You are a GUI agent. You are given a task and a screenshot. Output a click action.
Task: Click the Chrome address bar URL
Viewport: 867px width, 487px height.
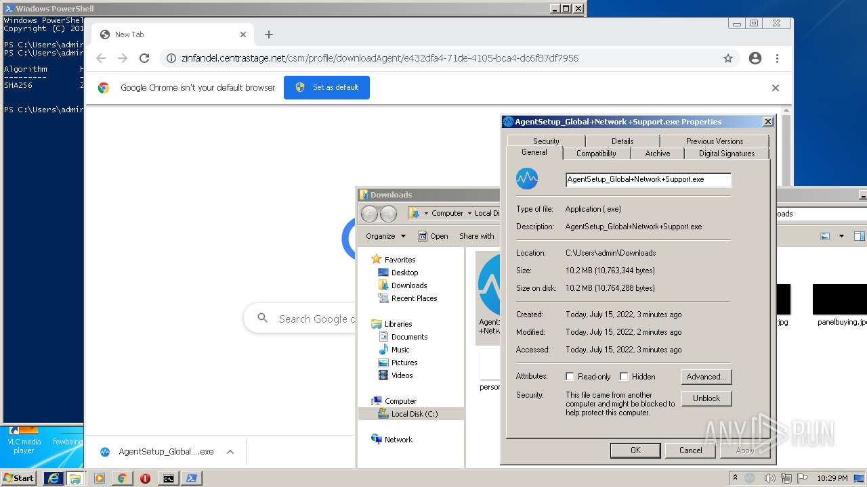tap(380, 58)
